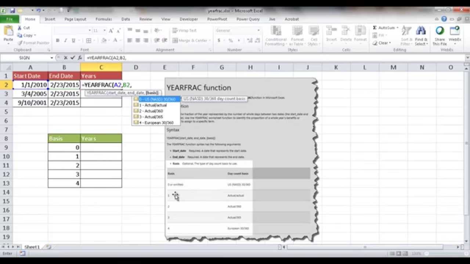Click the vertical scrollbar down arrow
This screenshot has height=264, width=470.
467,242
